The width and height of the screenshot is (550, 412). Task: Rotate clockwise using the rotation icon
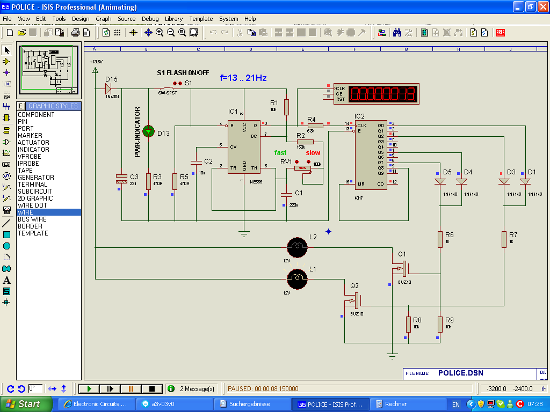coord(11,389)
